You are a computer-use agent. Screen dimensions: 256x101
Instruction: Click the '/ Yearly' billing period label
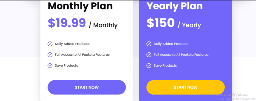coord(189,25)
